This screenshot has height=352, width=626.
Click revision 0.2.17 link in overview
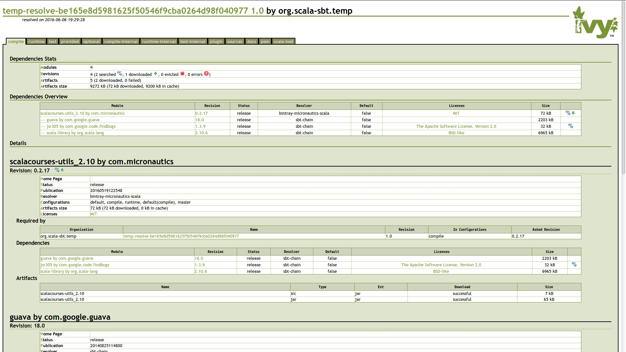pyautogui.click(x=201, y=113)
